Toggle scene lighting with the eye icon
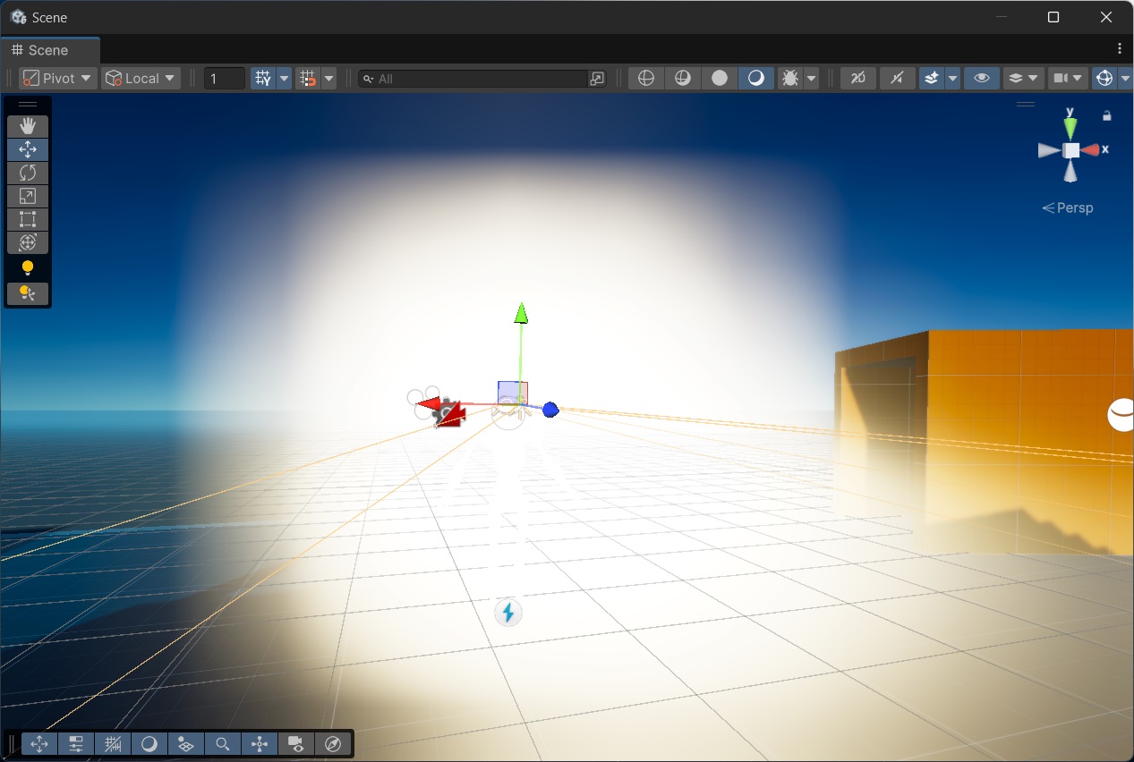This screenshot has width=1134, height=762. click(981, 78)
